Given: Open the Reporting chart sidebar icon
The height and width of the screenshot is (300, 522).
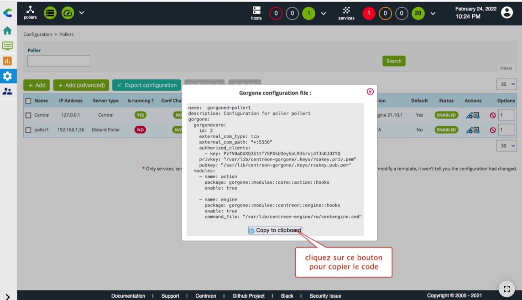Looking at the screenshot, I should [x=7, y=61].
